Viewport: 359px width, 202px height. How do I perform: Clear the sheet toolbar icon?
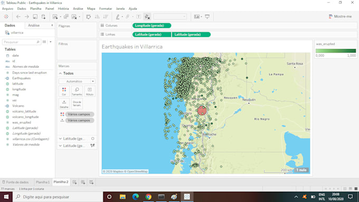point(74,16)
